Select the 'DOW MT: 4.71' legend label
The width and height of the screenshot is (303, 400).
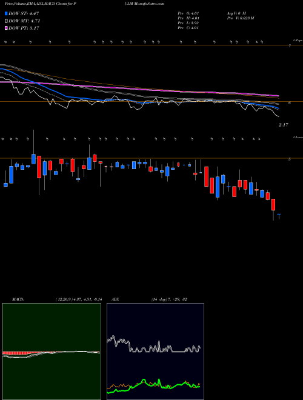pos(24,21)
